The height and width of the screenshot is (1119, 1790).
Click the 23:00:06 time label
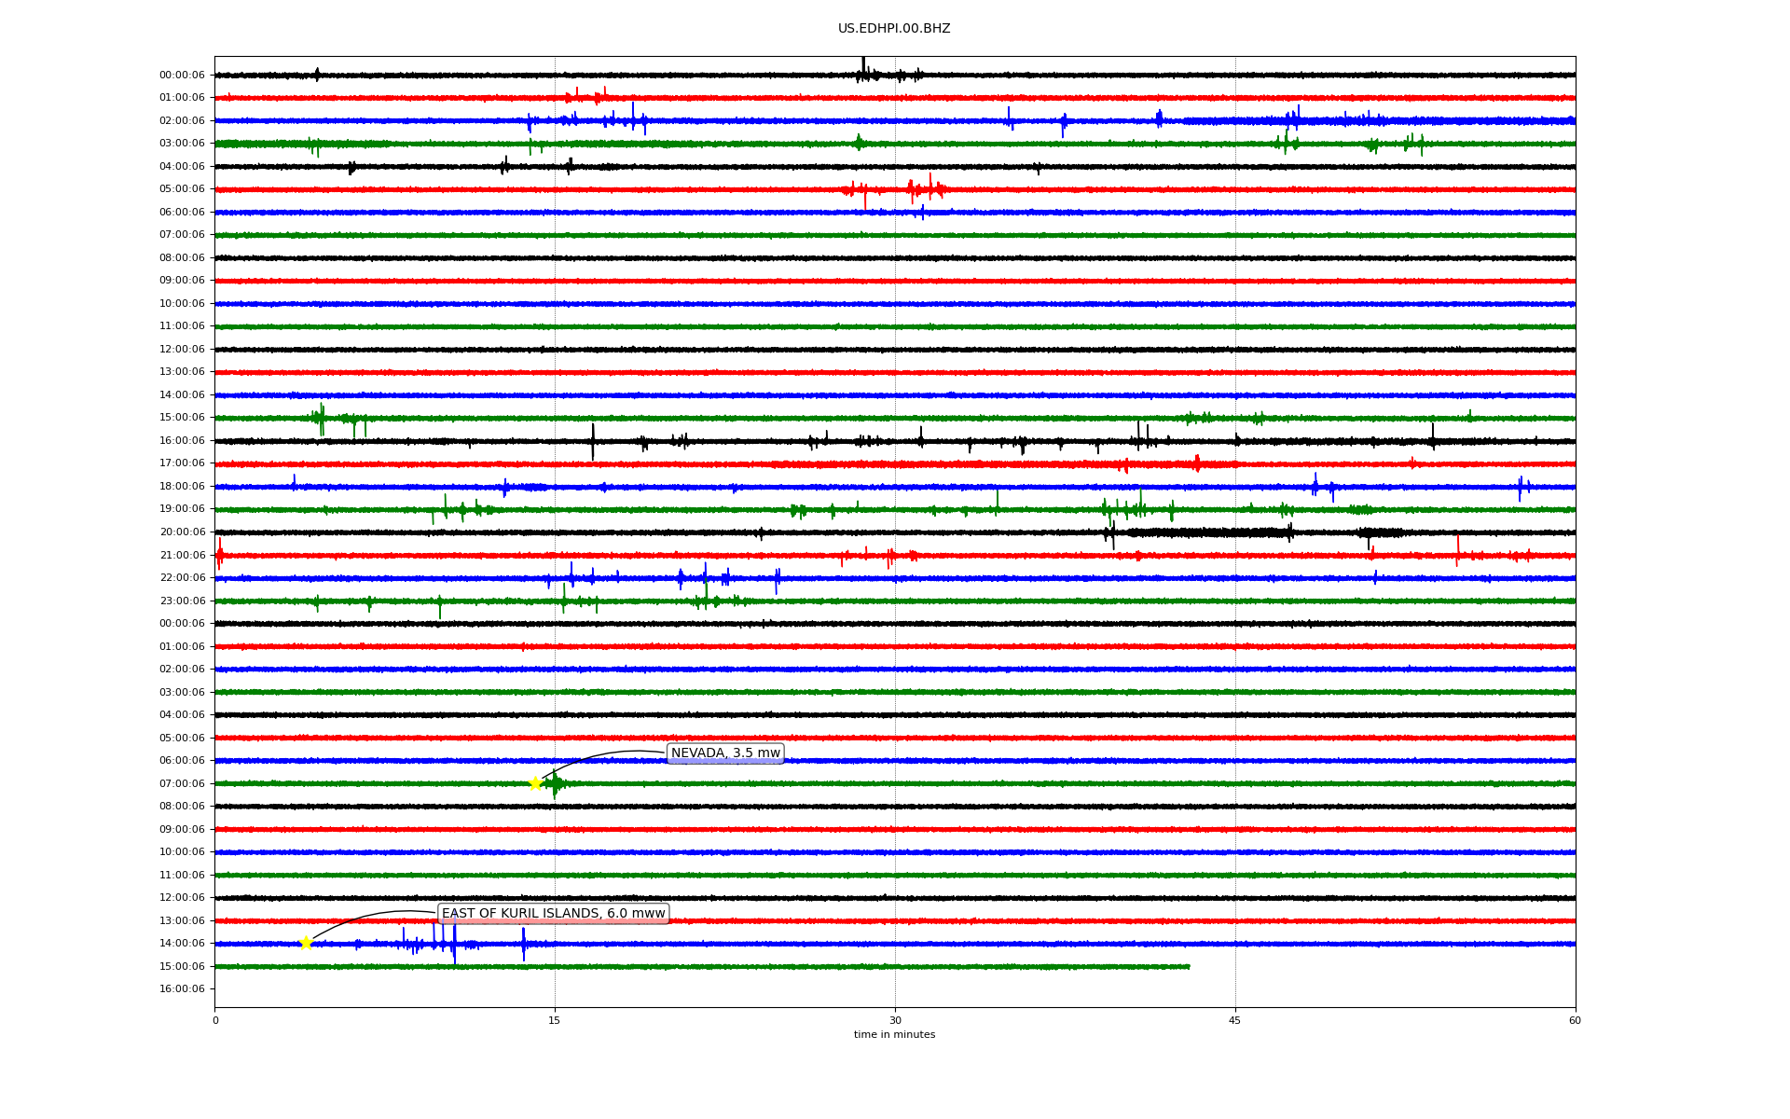click(182, 601)
